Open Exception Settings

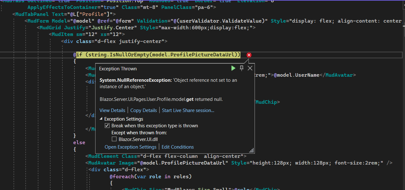[x=130, y=147]
